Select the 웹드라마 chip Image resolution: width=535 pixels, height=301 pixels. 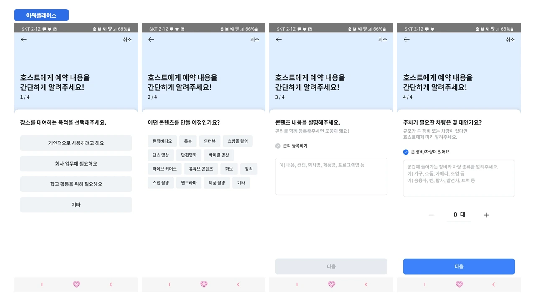(189, 183)
